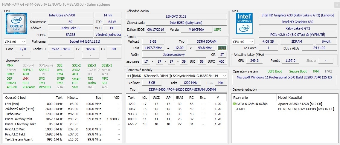This screenshot has width=340, height=145.
Task: Click the Kaby Lake-S codename field
Action: click(x=71, y=28)
